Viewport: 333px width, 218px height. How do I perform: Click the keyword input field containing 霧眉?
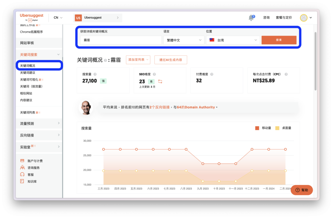tap(121, 40)
